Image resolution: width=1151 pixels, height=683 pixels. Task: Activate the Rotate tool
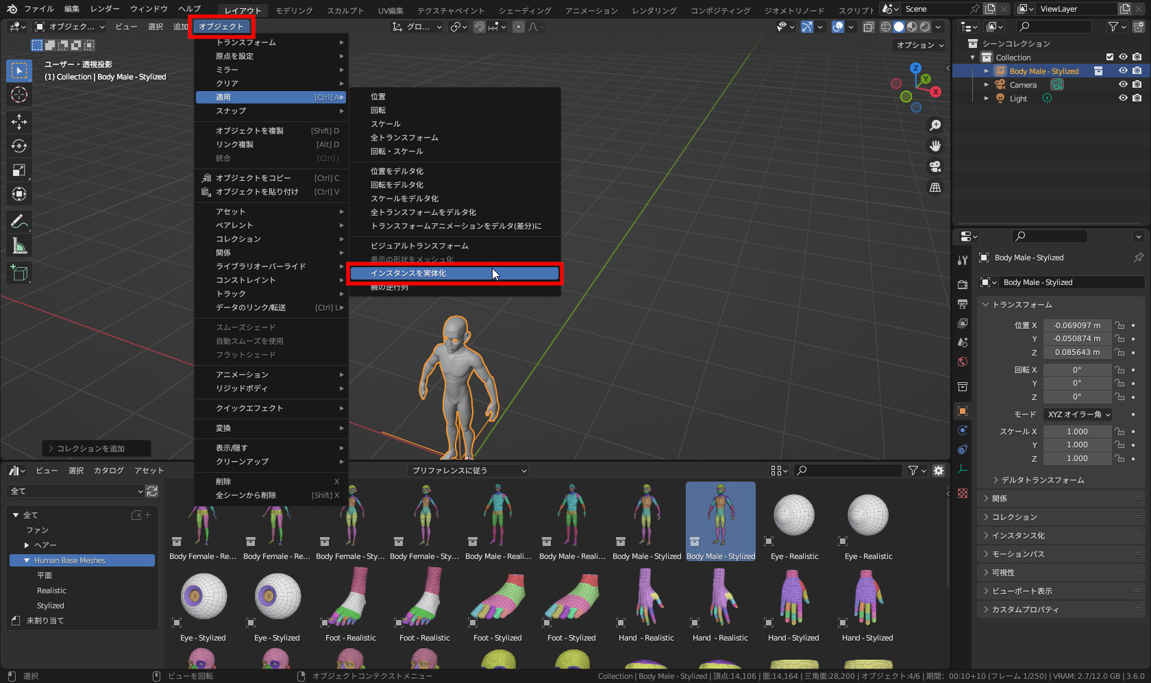click(x=19, y=146)
